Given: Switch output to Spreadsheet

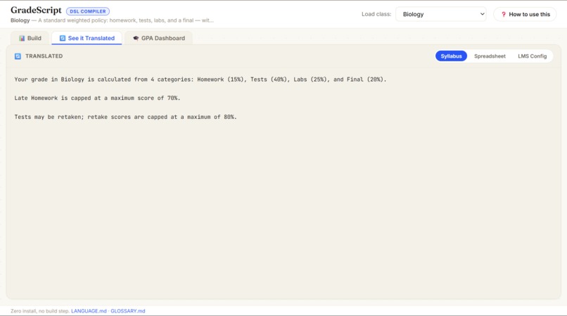Looking at the screenshot, I should (x=490, y=56).
